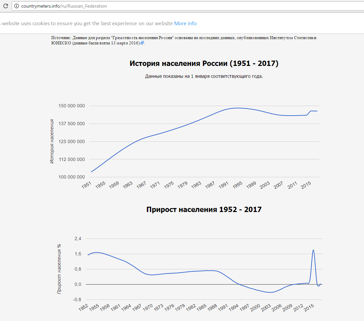Viewport: 364px width, 321px height.
Task: Click the 137 500 000 axis label
Action: tap(72, 124)
